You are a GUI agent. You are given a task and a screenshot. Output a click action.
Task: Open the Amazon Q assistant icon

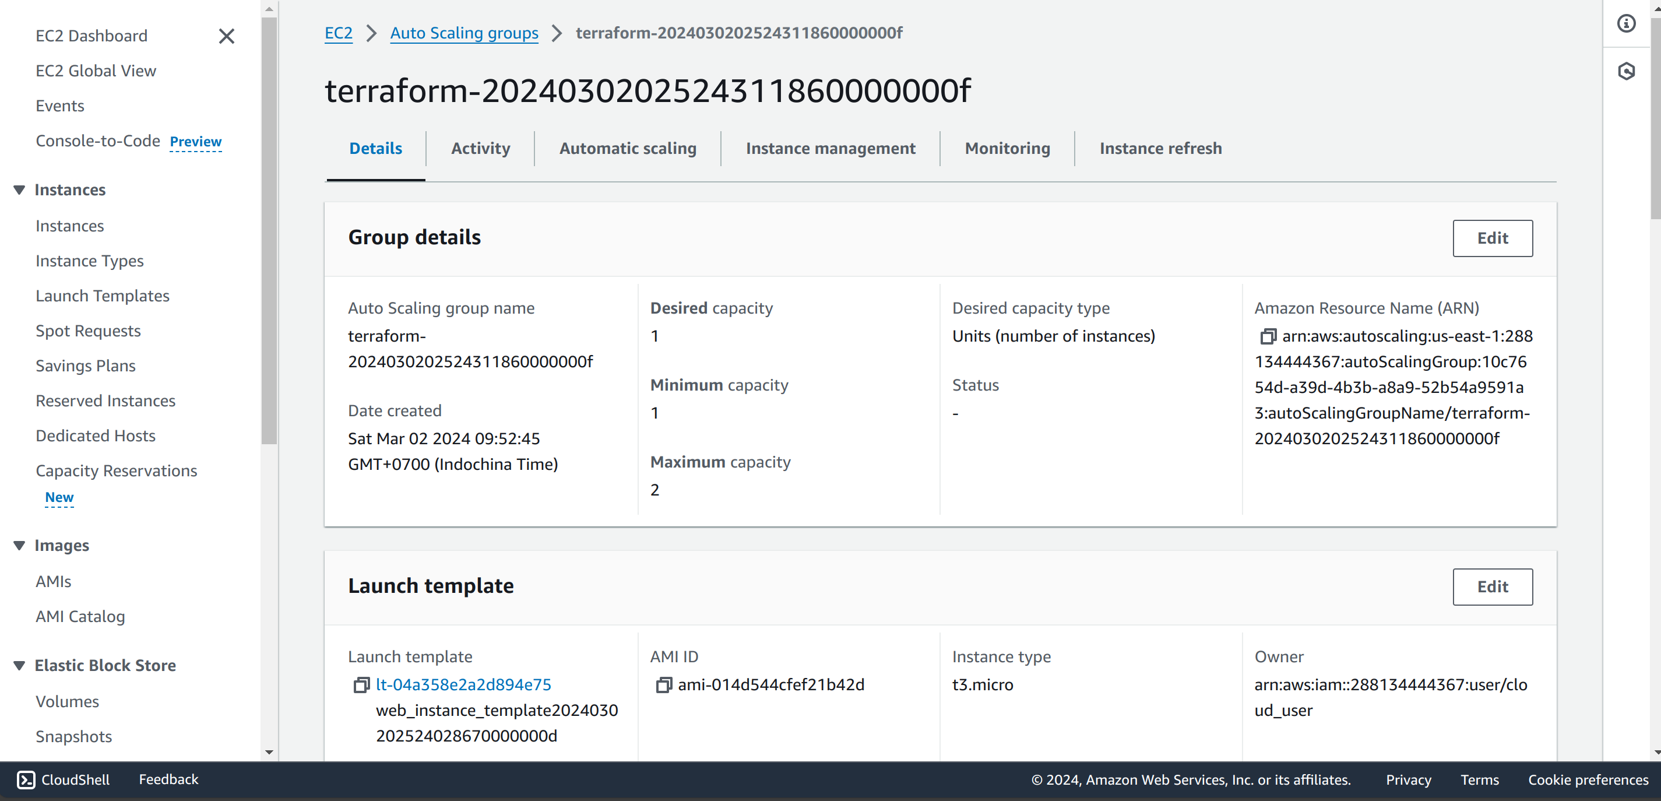1625,72
